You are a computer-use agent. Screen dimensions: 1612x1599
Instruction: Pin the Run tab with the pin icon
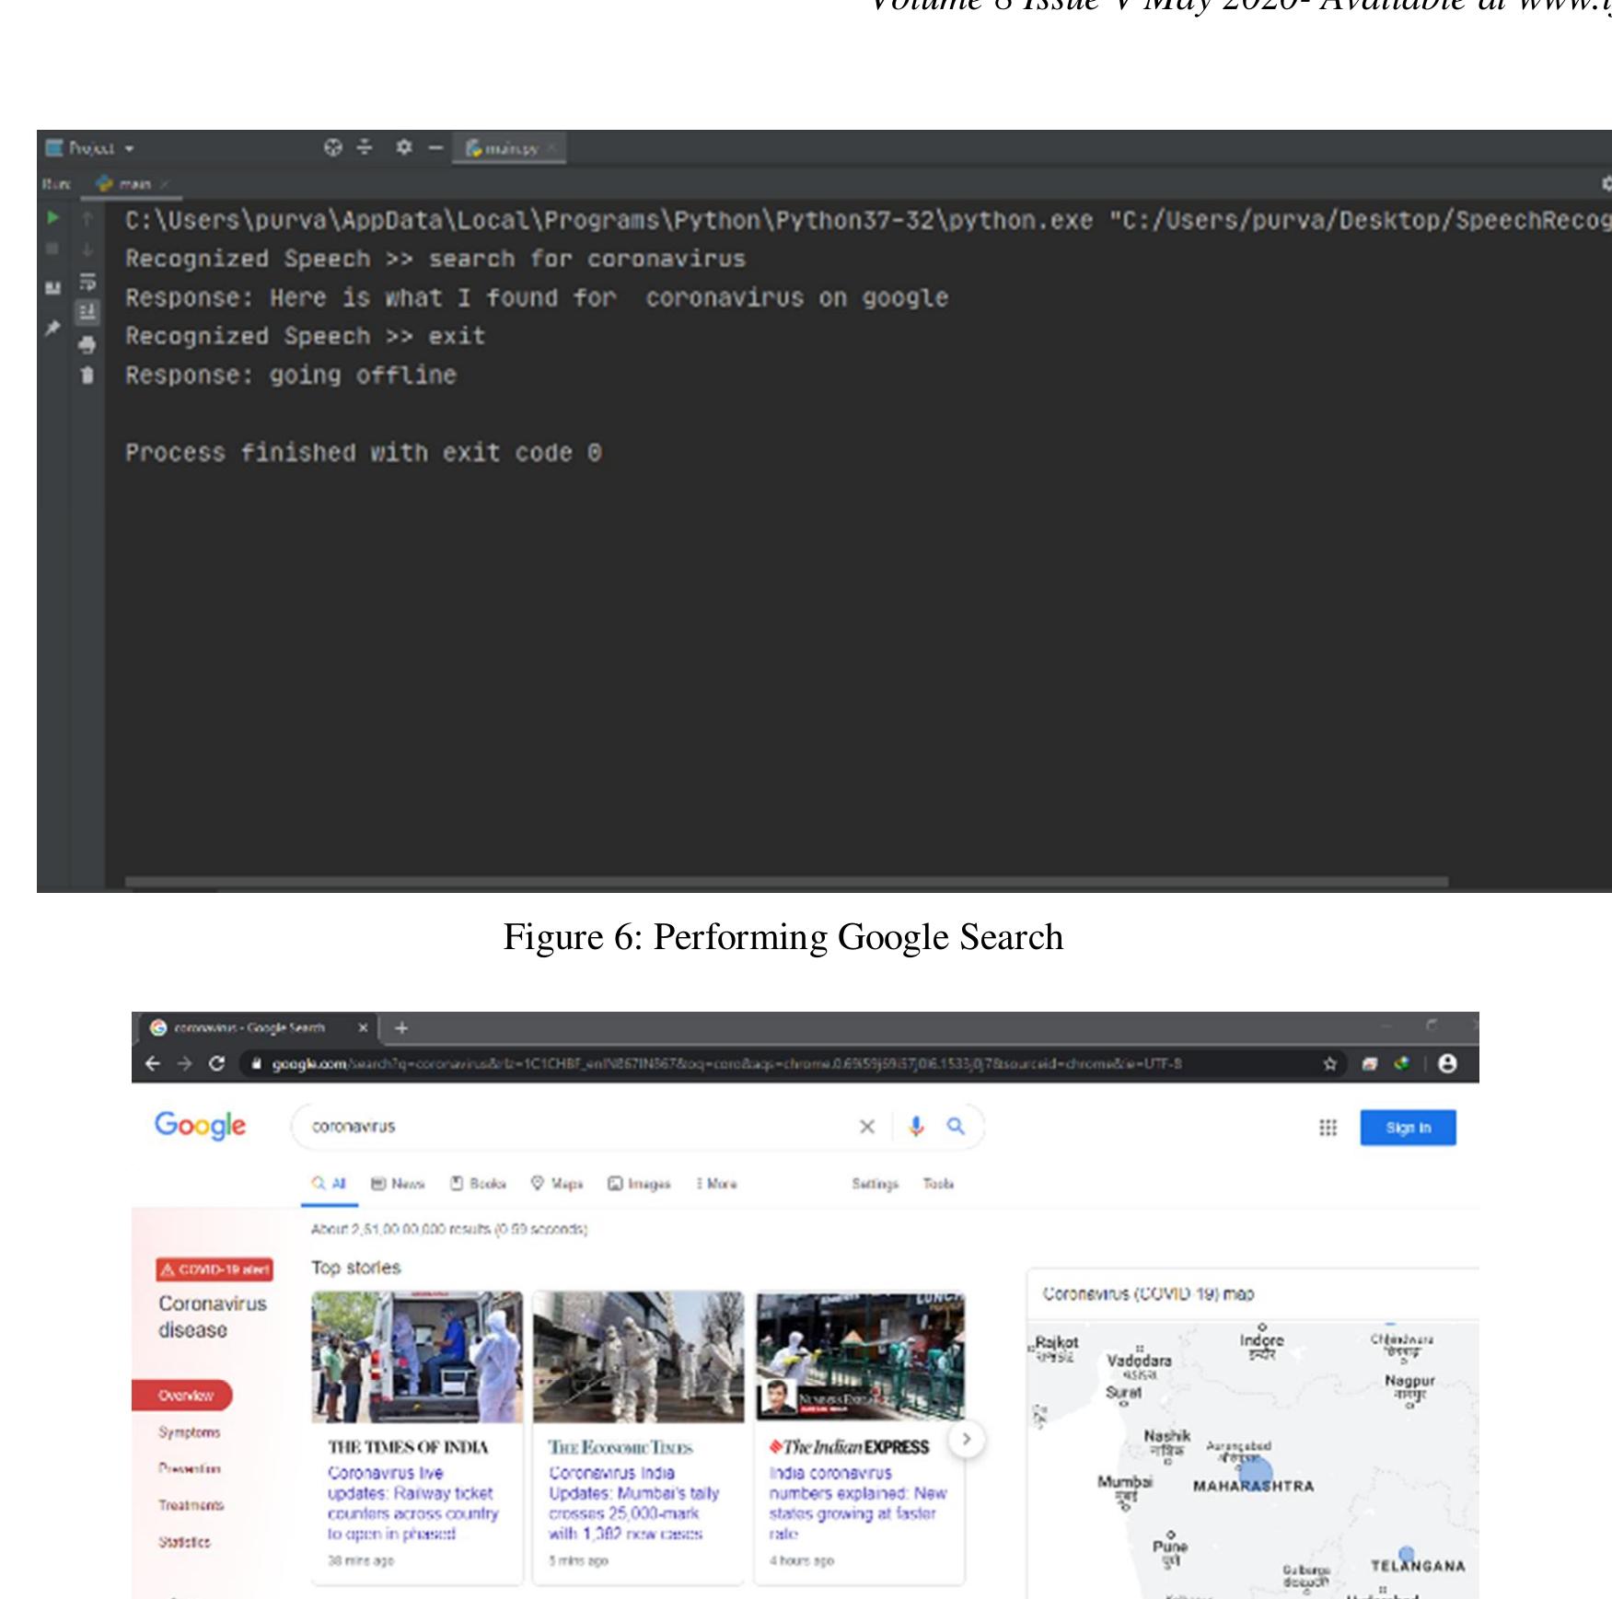coord(53,328)
